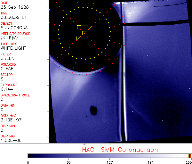
Task: Select the date value '25 Sep 1988'
Action: pyautogui.click(x=12, y=7)
